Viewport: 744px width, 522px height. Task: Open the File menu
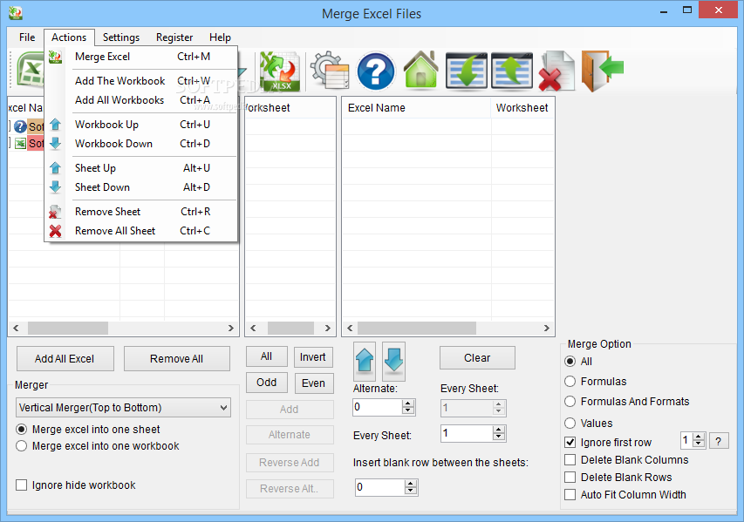[x=27, y=37]
